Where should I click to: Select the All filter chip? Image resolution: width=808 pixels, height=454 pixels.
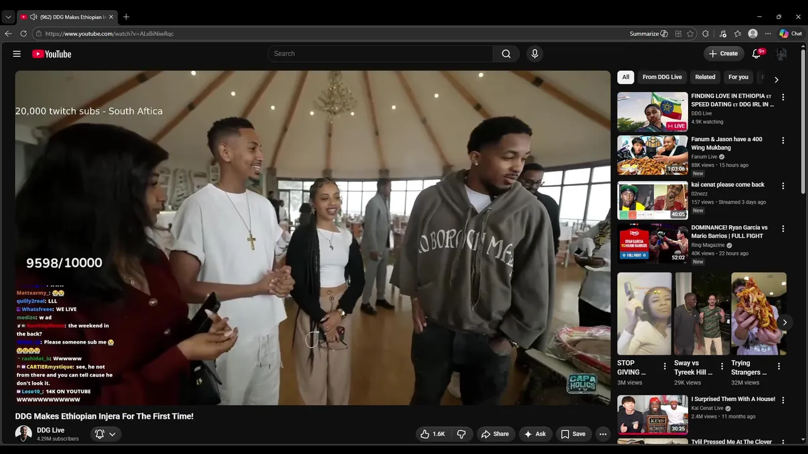[626, 77]
